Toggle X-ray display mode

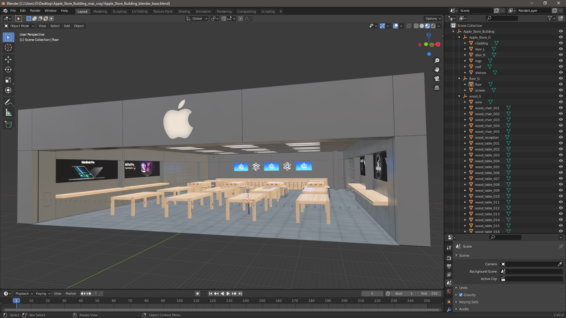[409, 26]
